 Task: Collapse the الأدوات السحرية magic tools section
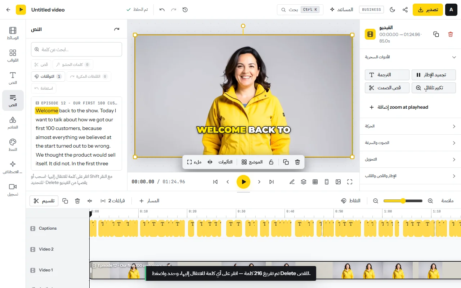coord(411,57)
